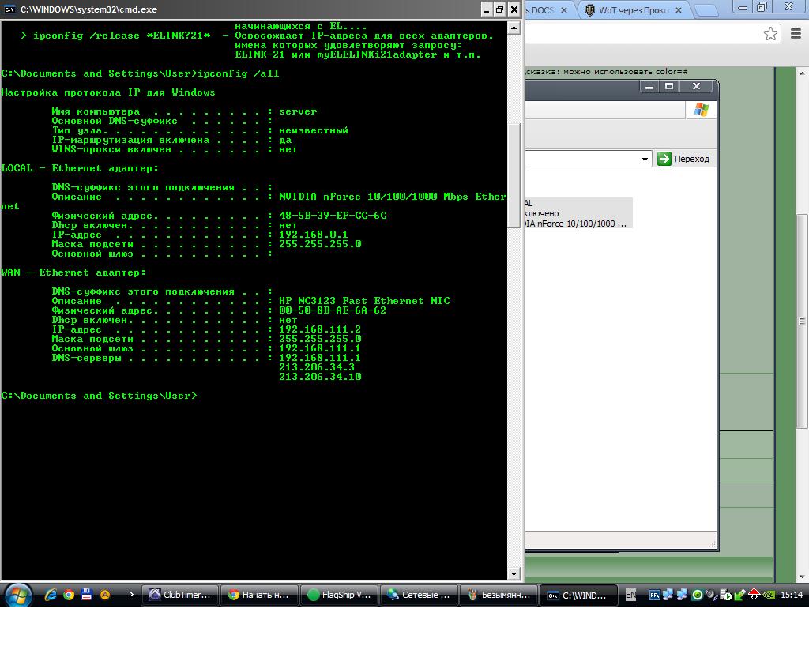Expand the address bar dropdown arrow
Viewport: 809px width, 650px height.
(645, 160)
